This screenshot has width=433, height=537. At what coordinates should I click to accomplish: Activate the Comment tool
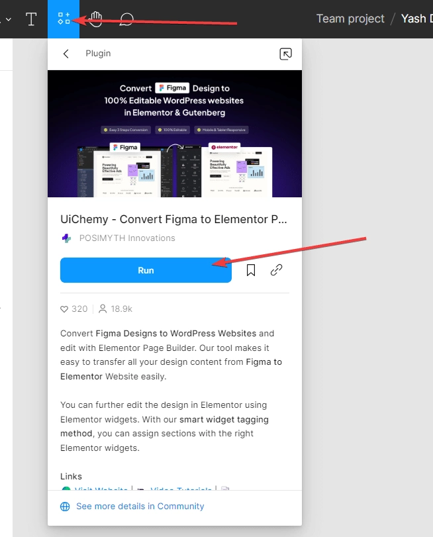click(126, 19)
